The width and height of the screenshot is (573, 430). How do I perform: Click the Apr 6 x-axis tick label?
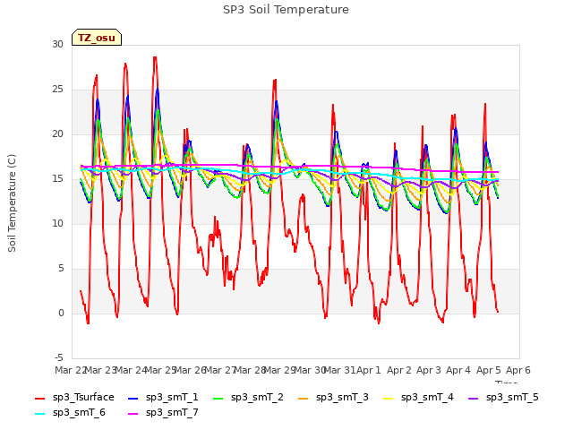(518, 370)
